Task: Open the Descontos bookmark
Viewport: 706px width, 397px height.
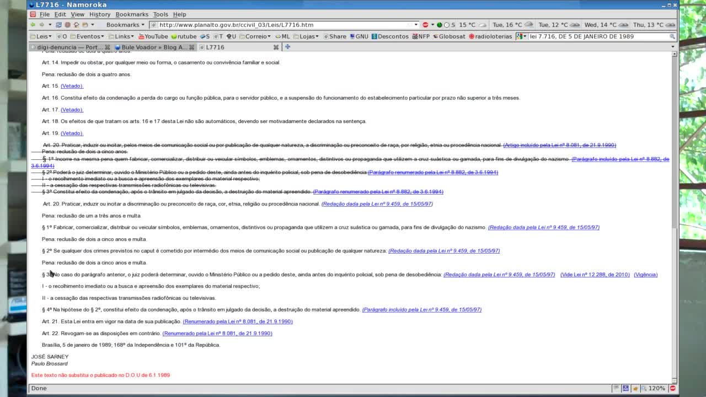Action: click(390, 36)
